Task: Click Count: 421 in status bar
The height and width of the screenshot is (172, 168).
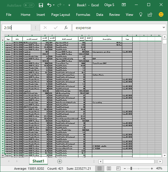Action: pyautogui.click(x=55, y=169)
